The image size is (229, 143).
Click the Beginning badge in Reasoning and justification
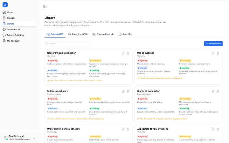click(x=53, y=61)
